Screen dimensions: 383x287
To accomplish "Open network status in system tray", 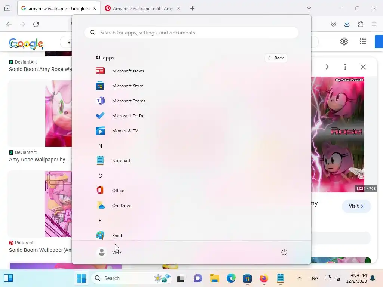I will 328,278.
